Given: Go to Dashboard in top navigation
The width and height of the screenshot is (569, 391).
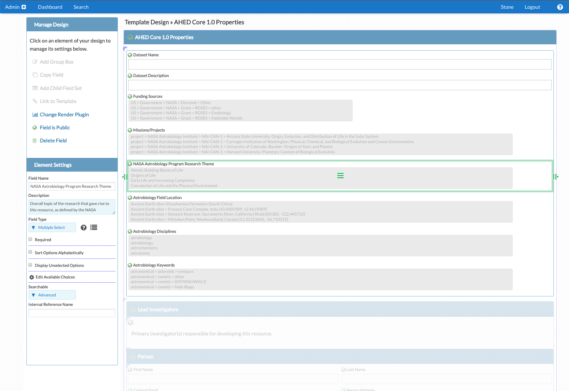Looking at the screenshot, I should pos(50,7).
